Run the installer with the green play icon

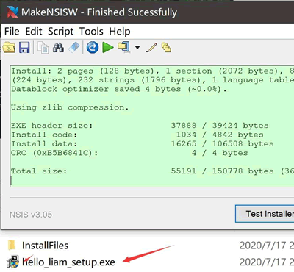point(108,47)
